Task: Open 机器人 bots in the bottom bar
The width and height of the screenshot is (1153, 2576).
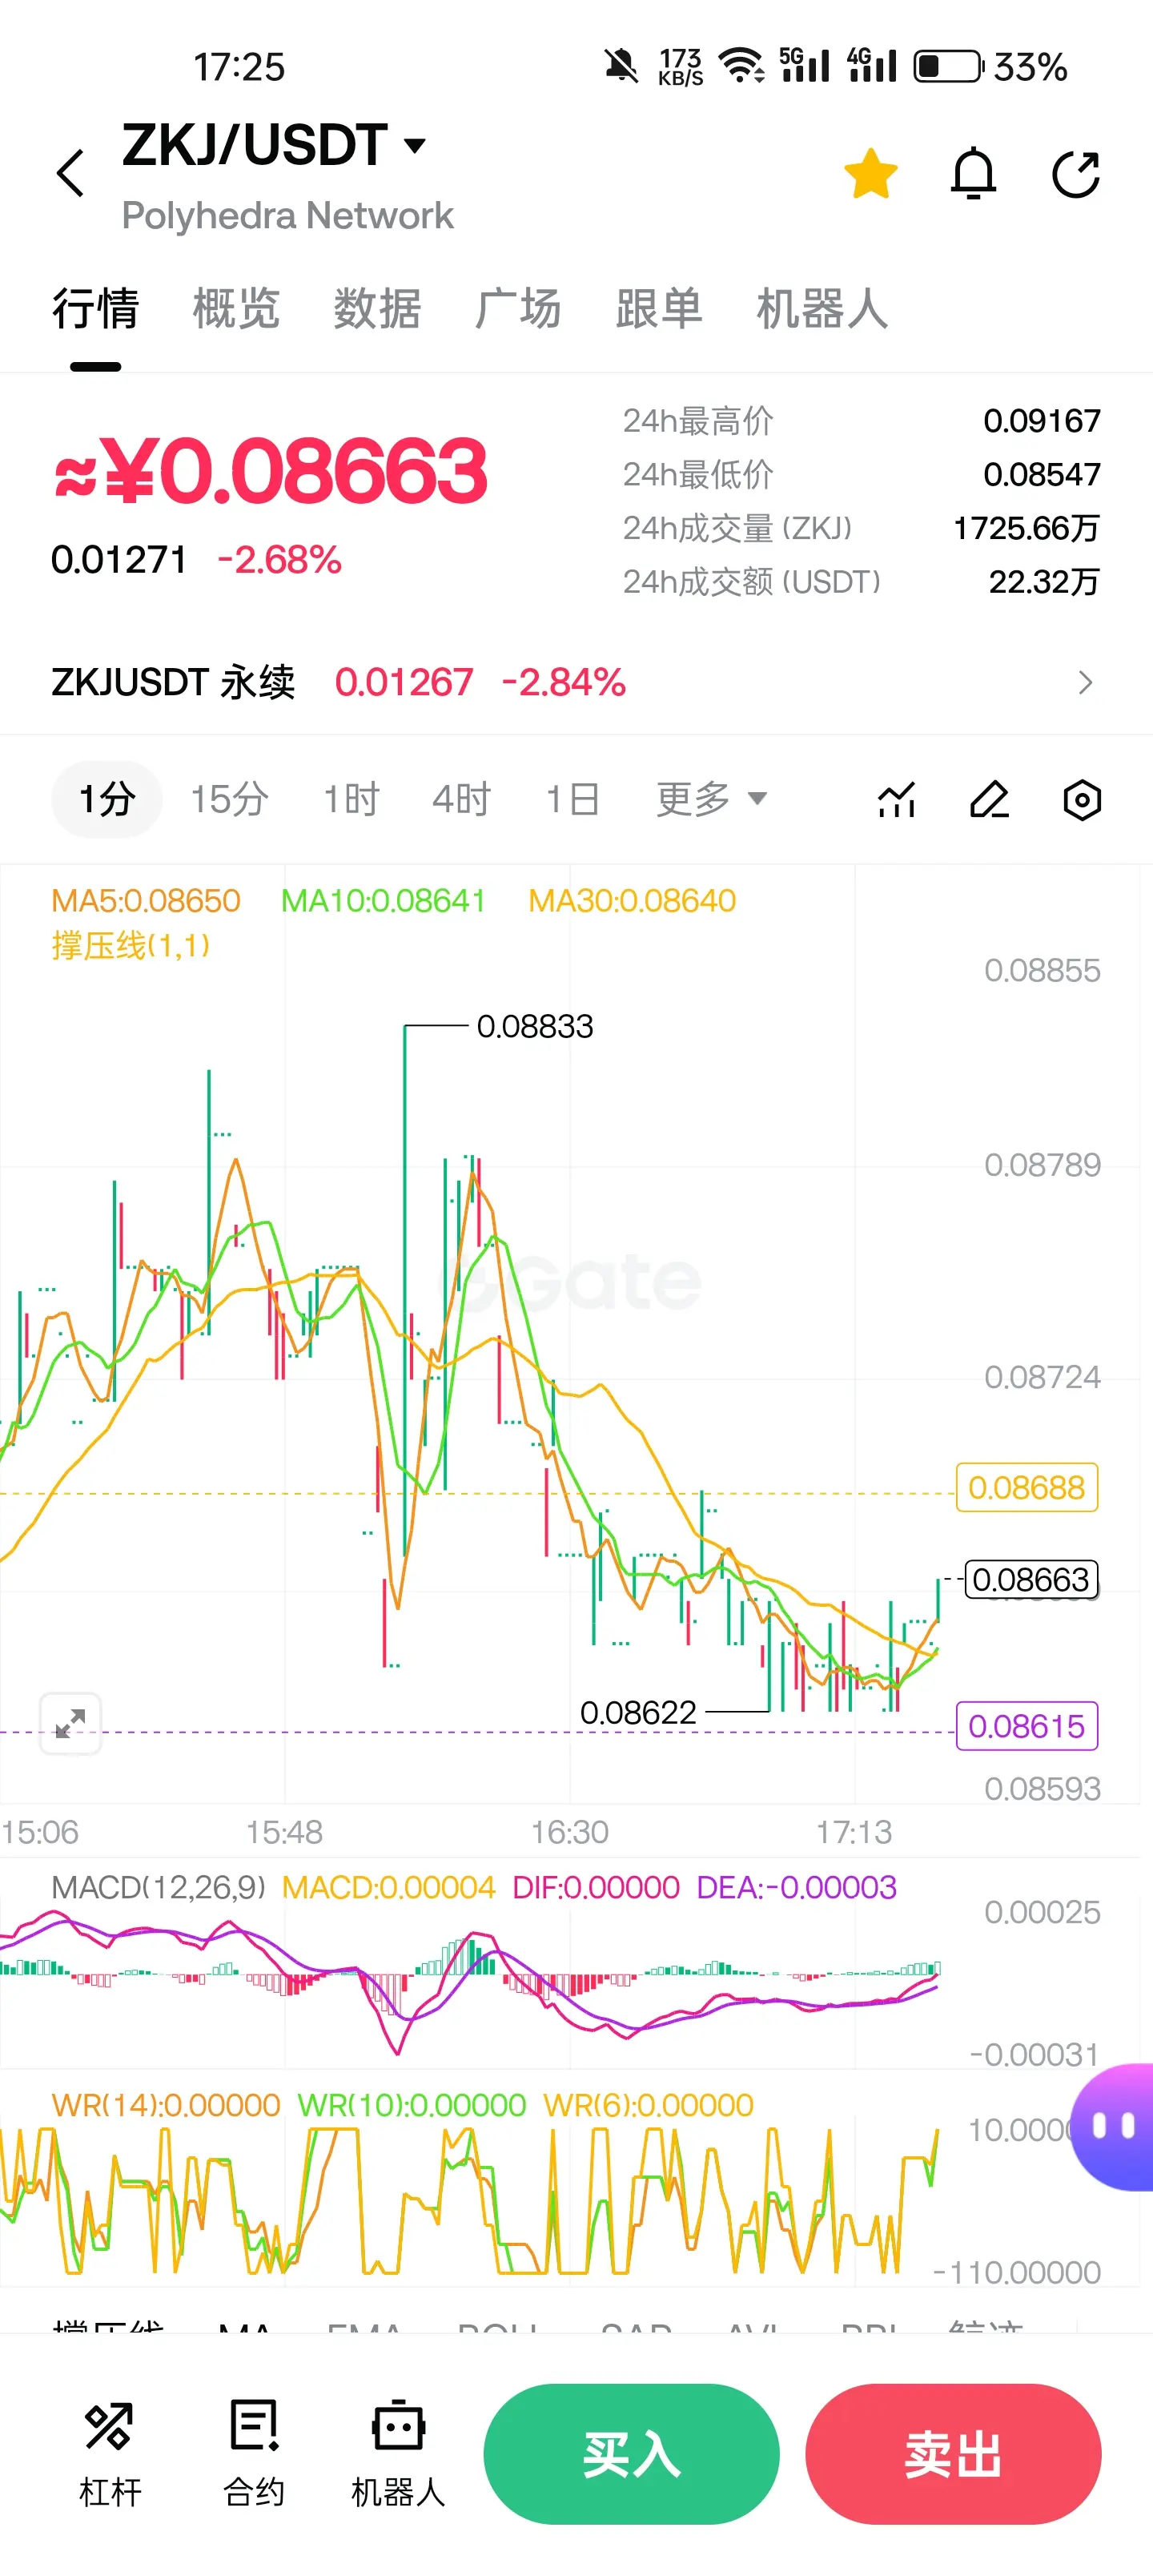Action: [398, 2454]
